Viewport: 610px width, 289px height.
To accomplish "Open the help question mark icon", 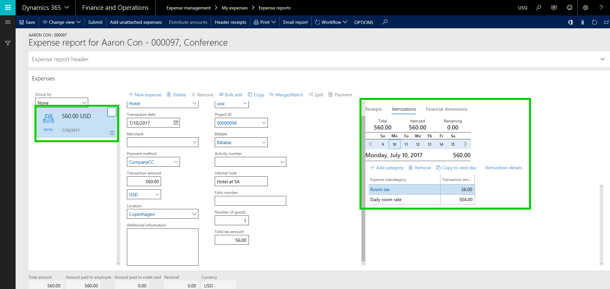I will click(601, 7).
